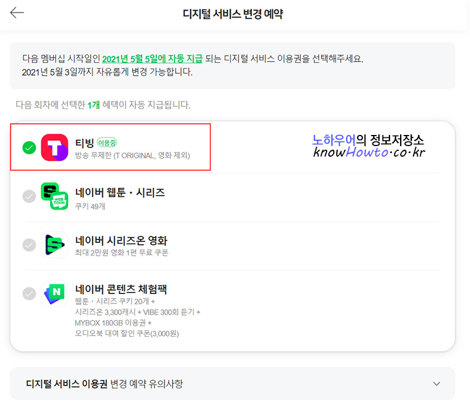Click the 디지털 서비스 변경 예약 page title
470x419 pixels.
(x=233, y=13)
